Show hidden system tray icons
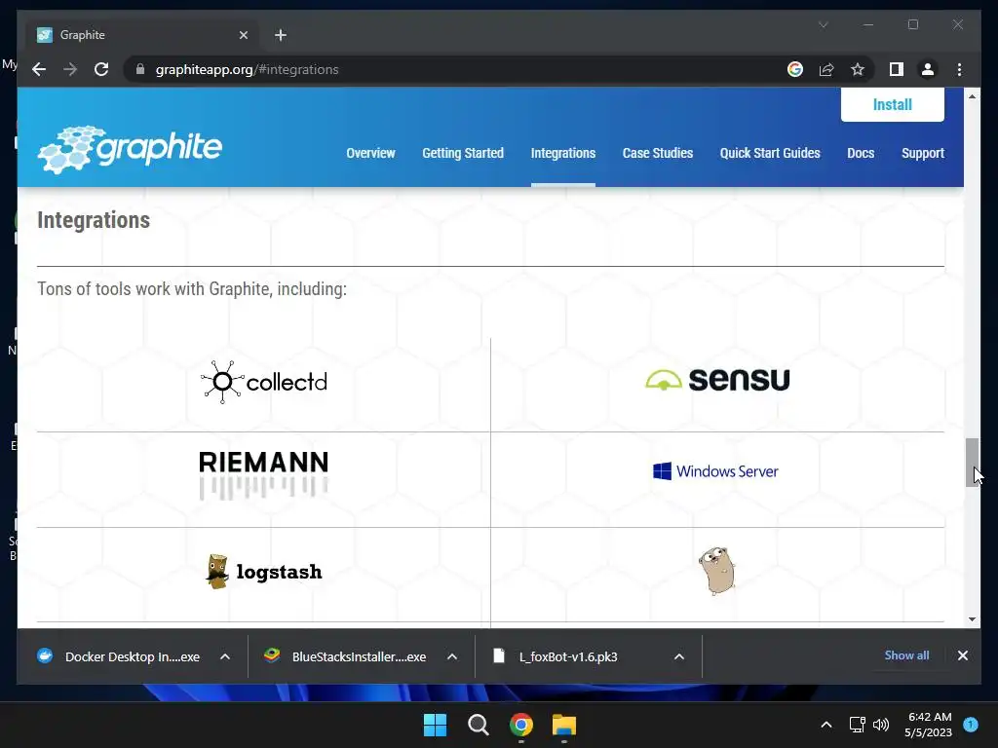 click(x=826, y=725)
